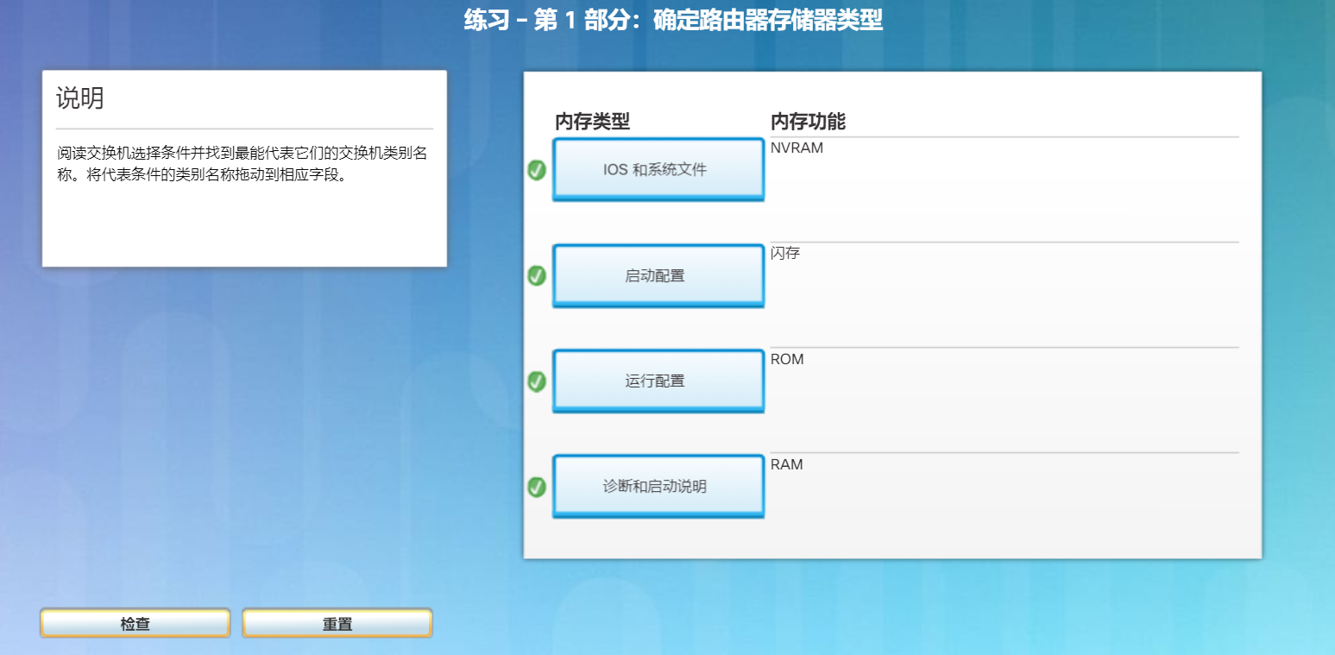Click the 检查 button

[x=135, y=623]
